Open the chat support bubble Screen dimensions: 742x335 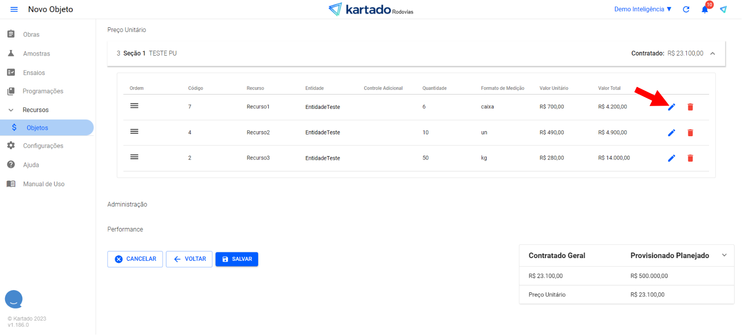(x=14, y=299)
